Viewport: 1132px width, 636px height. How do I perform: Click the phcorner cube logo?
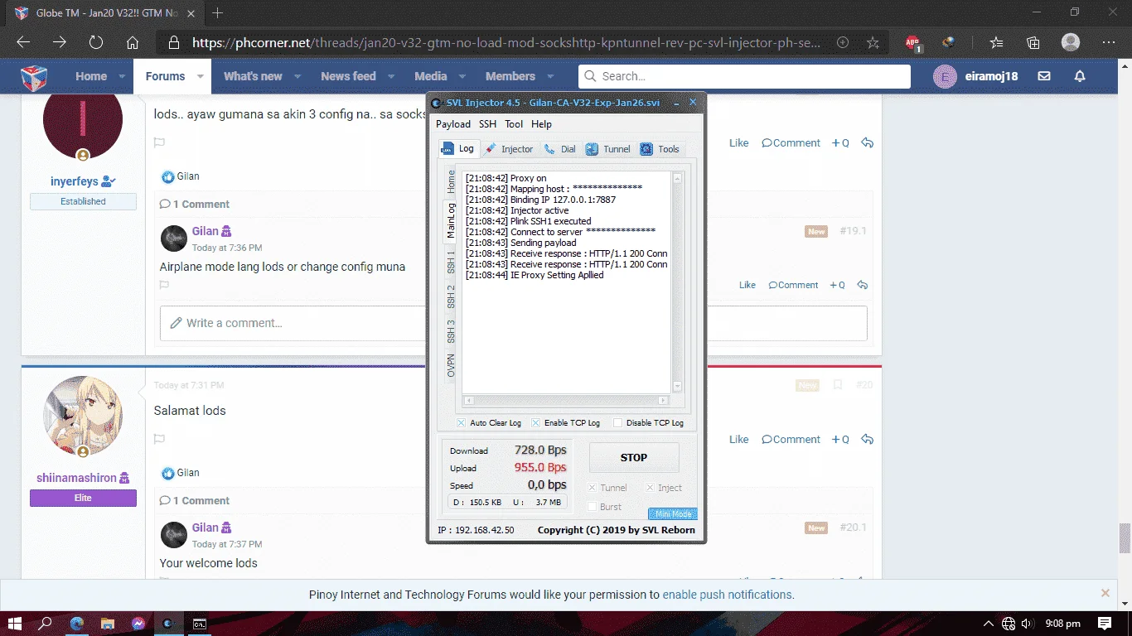(34, 77)
